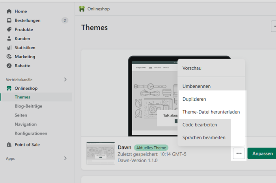Click the Marketing target icon
This screenshot has width=276, height=183.
[9, 57]
